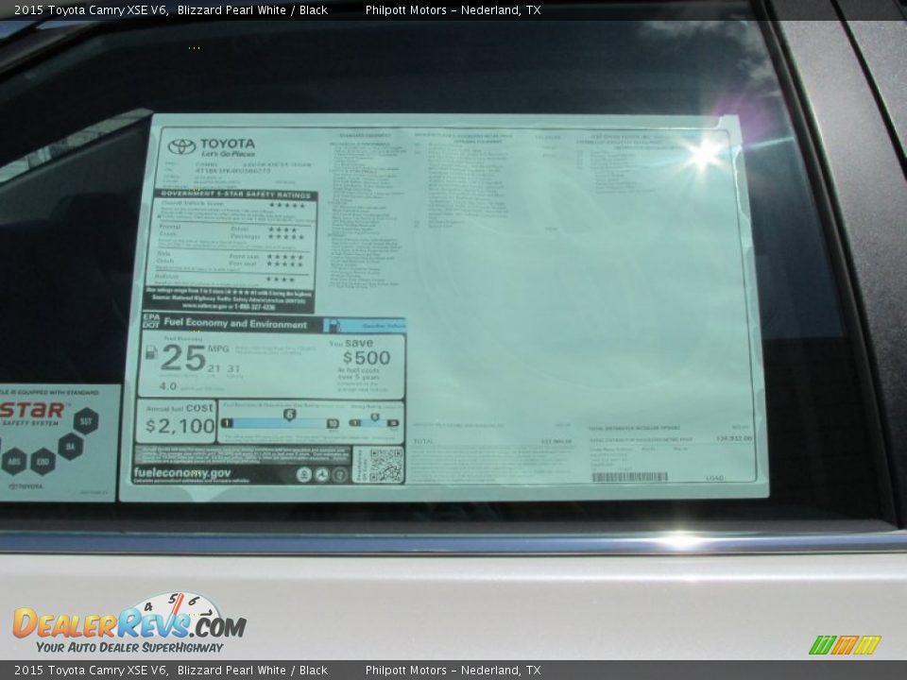Click the ABS hexagon safety icon
Screen dimensions: 907x680
click(14, 460)
